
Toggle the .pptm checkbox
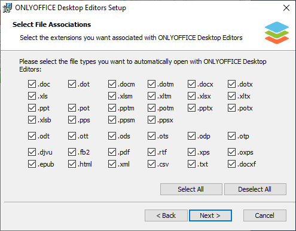tap(112, 108)
